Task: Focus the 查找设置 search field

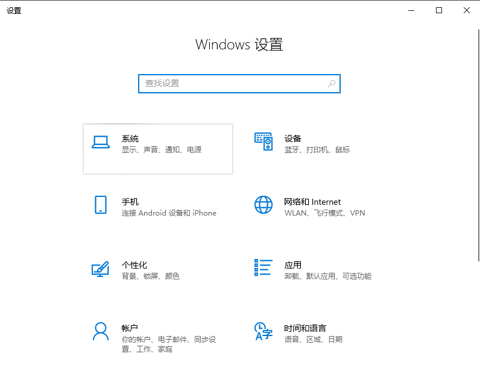Action: coord(239,84)
